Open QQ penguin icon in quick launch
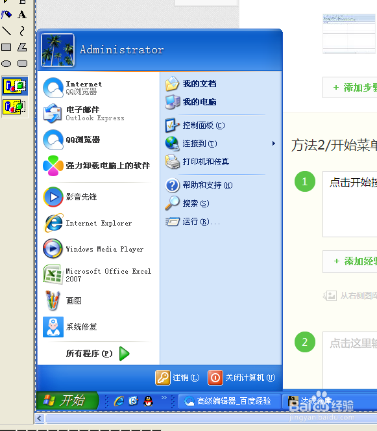377x431 pixels. tap(148, 401)
